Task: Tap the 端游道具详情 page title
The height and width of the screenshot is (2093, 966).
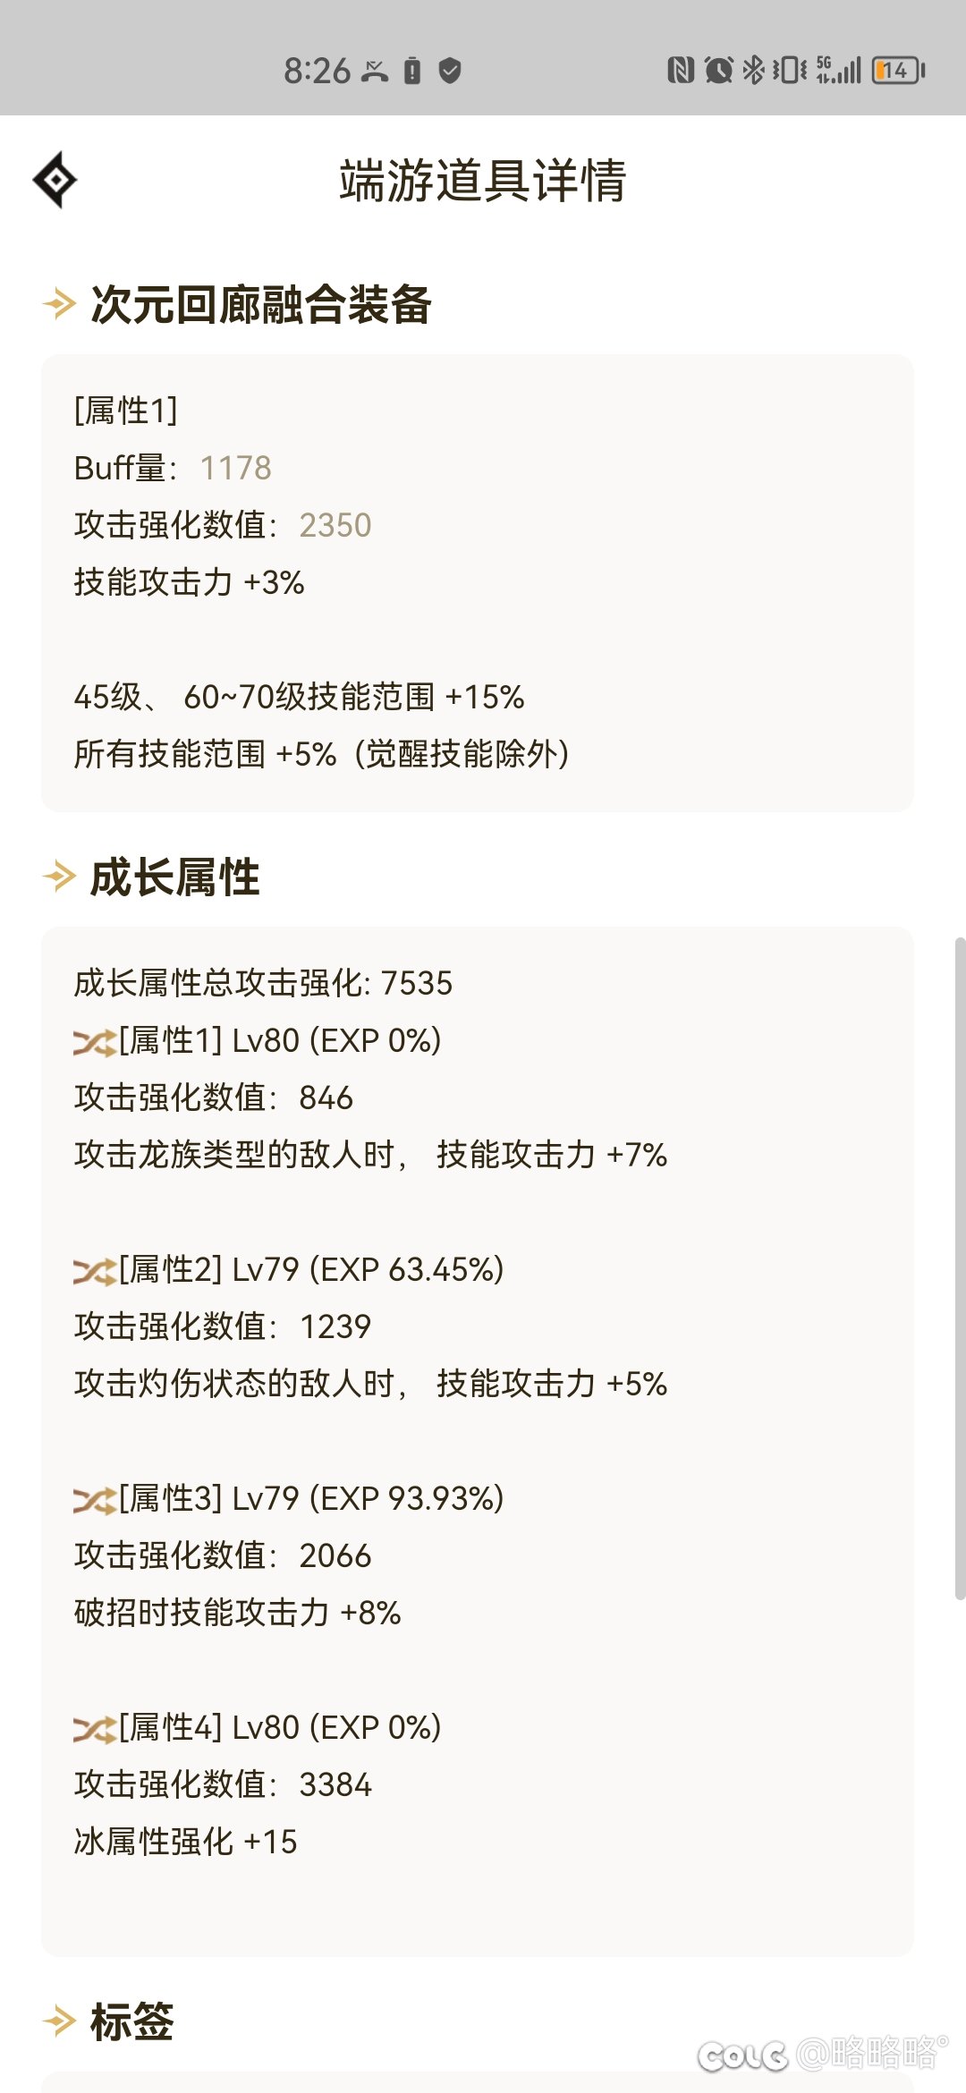Action: point(483,181)
